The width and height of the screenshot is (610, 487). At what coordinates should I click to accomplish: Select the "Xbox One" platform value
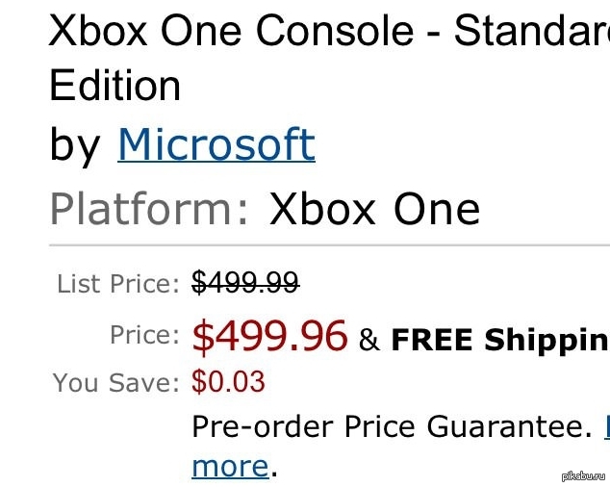tap(374, 208)
